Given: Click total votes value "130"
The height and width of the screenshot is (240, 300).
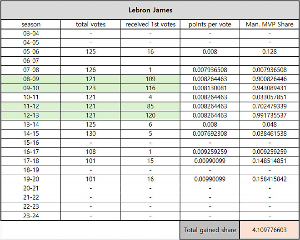Looking at the screenshot, I should (x=90, y=134).
